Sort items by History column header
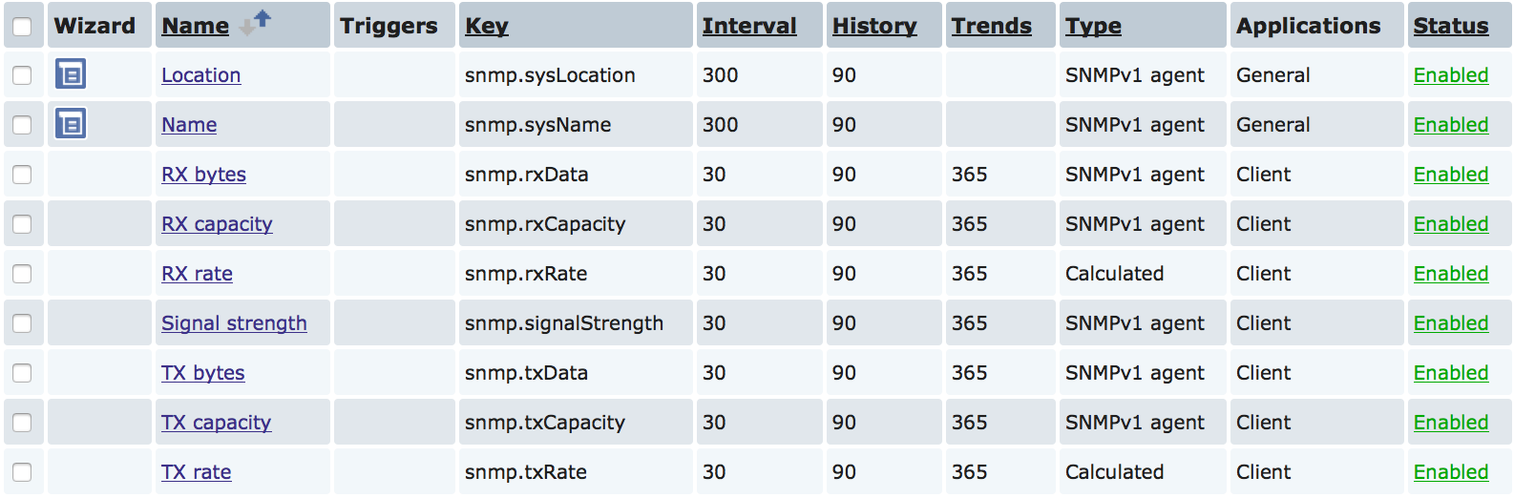Image resolution: width=1514 pixels, height=498 pixels. 874,26
